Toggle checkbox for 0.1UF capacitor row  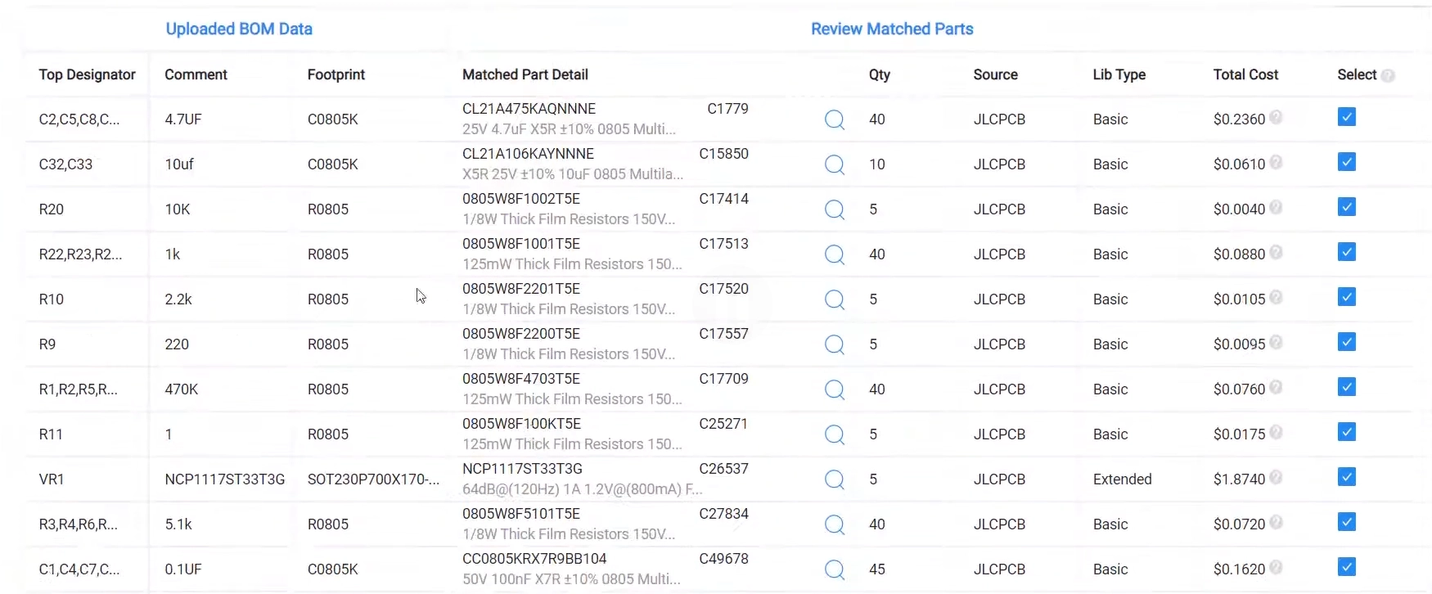click(x=1347, y=567)
